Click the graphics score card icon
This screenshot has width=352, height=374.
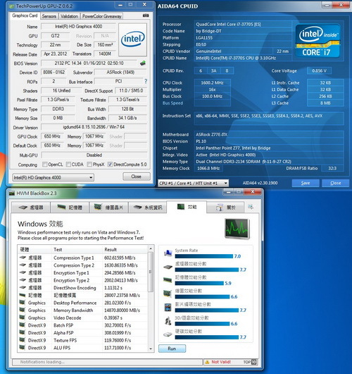click(x=168, y=294)
